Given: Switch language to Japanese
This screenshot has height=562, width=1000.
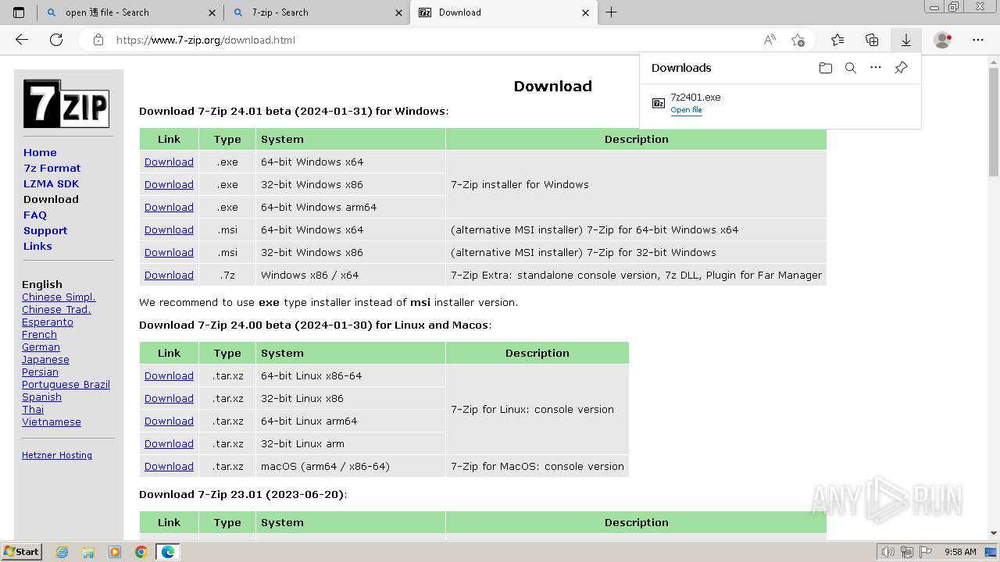Looking at the screenshot, I should 45,359.
